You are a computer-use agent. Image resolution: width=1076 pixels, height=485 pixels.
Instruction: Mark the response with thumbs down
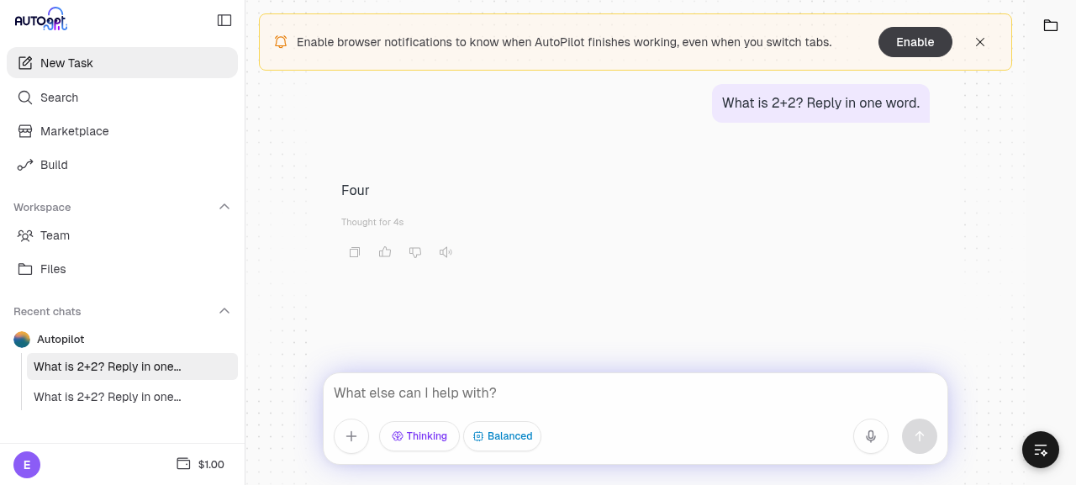tap(415, 252)
